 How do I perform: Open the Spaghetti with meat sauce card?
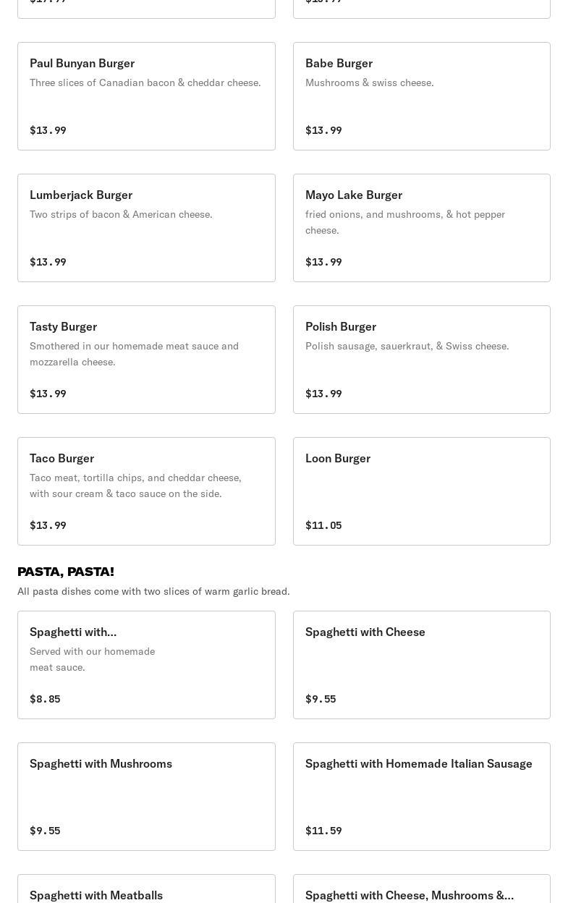point(146,665)
